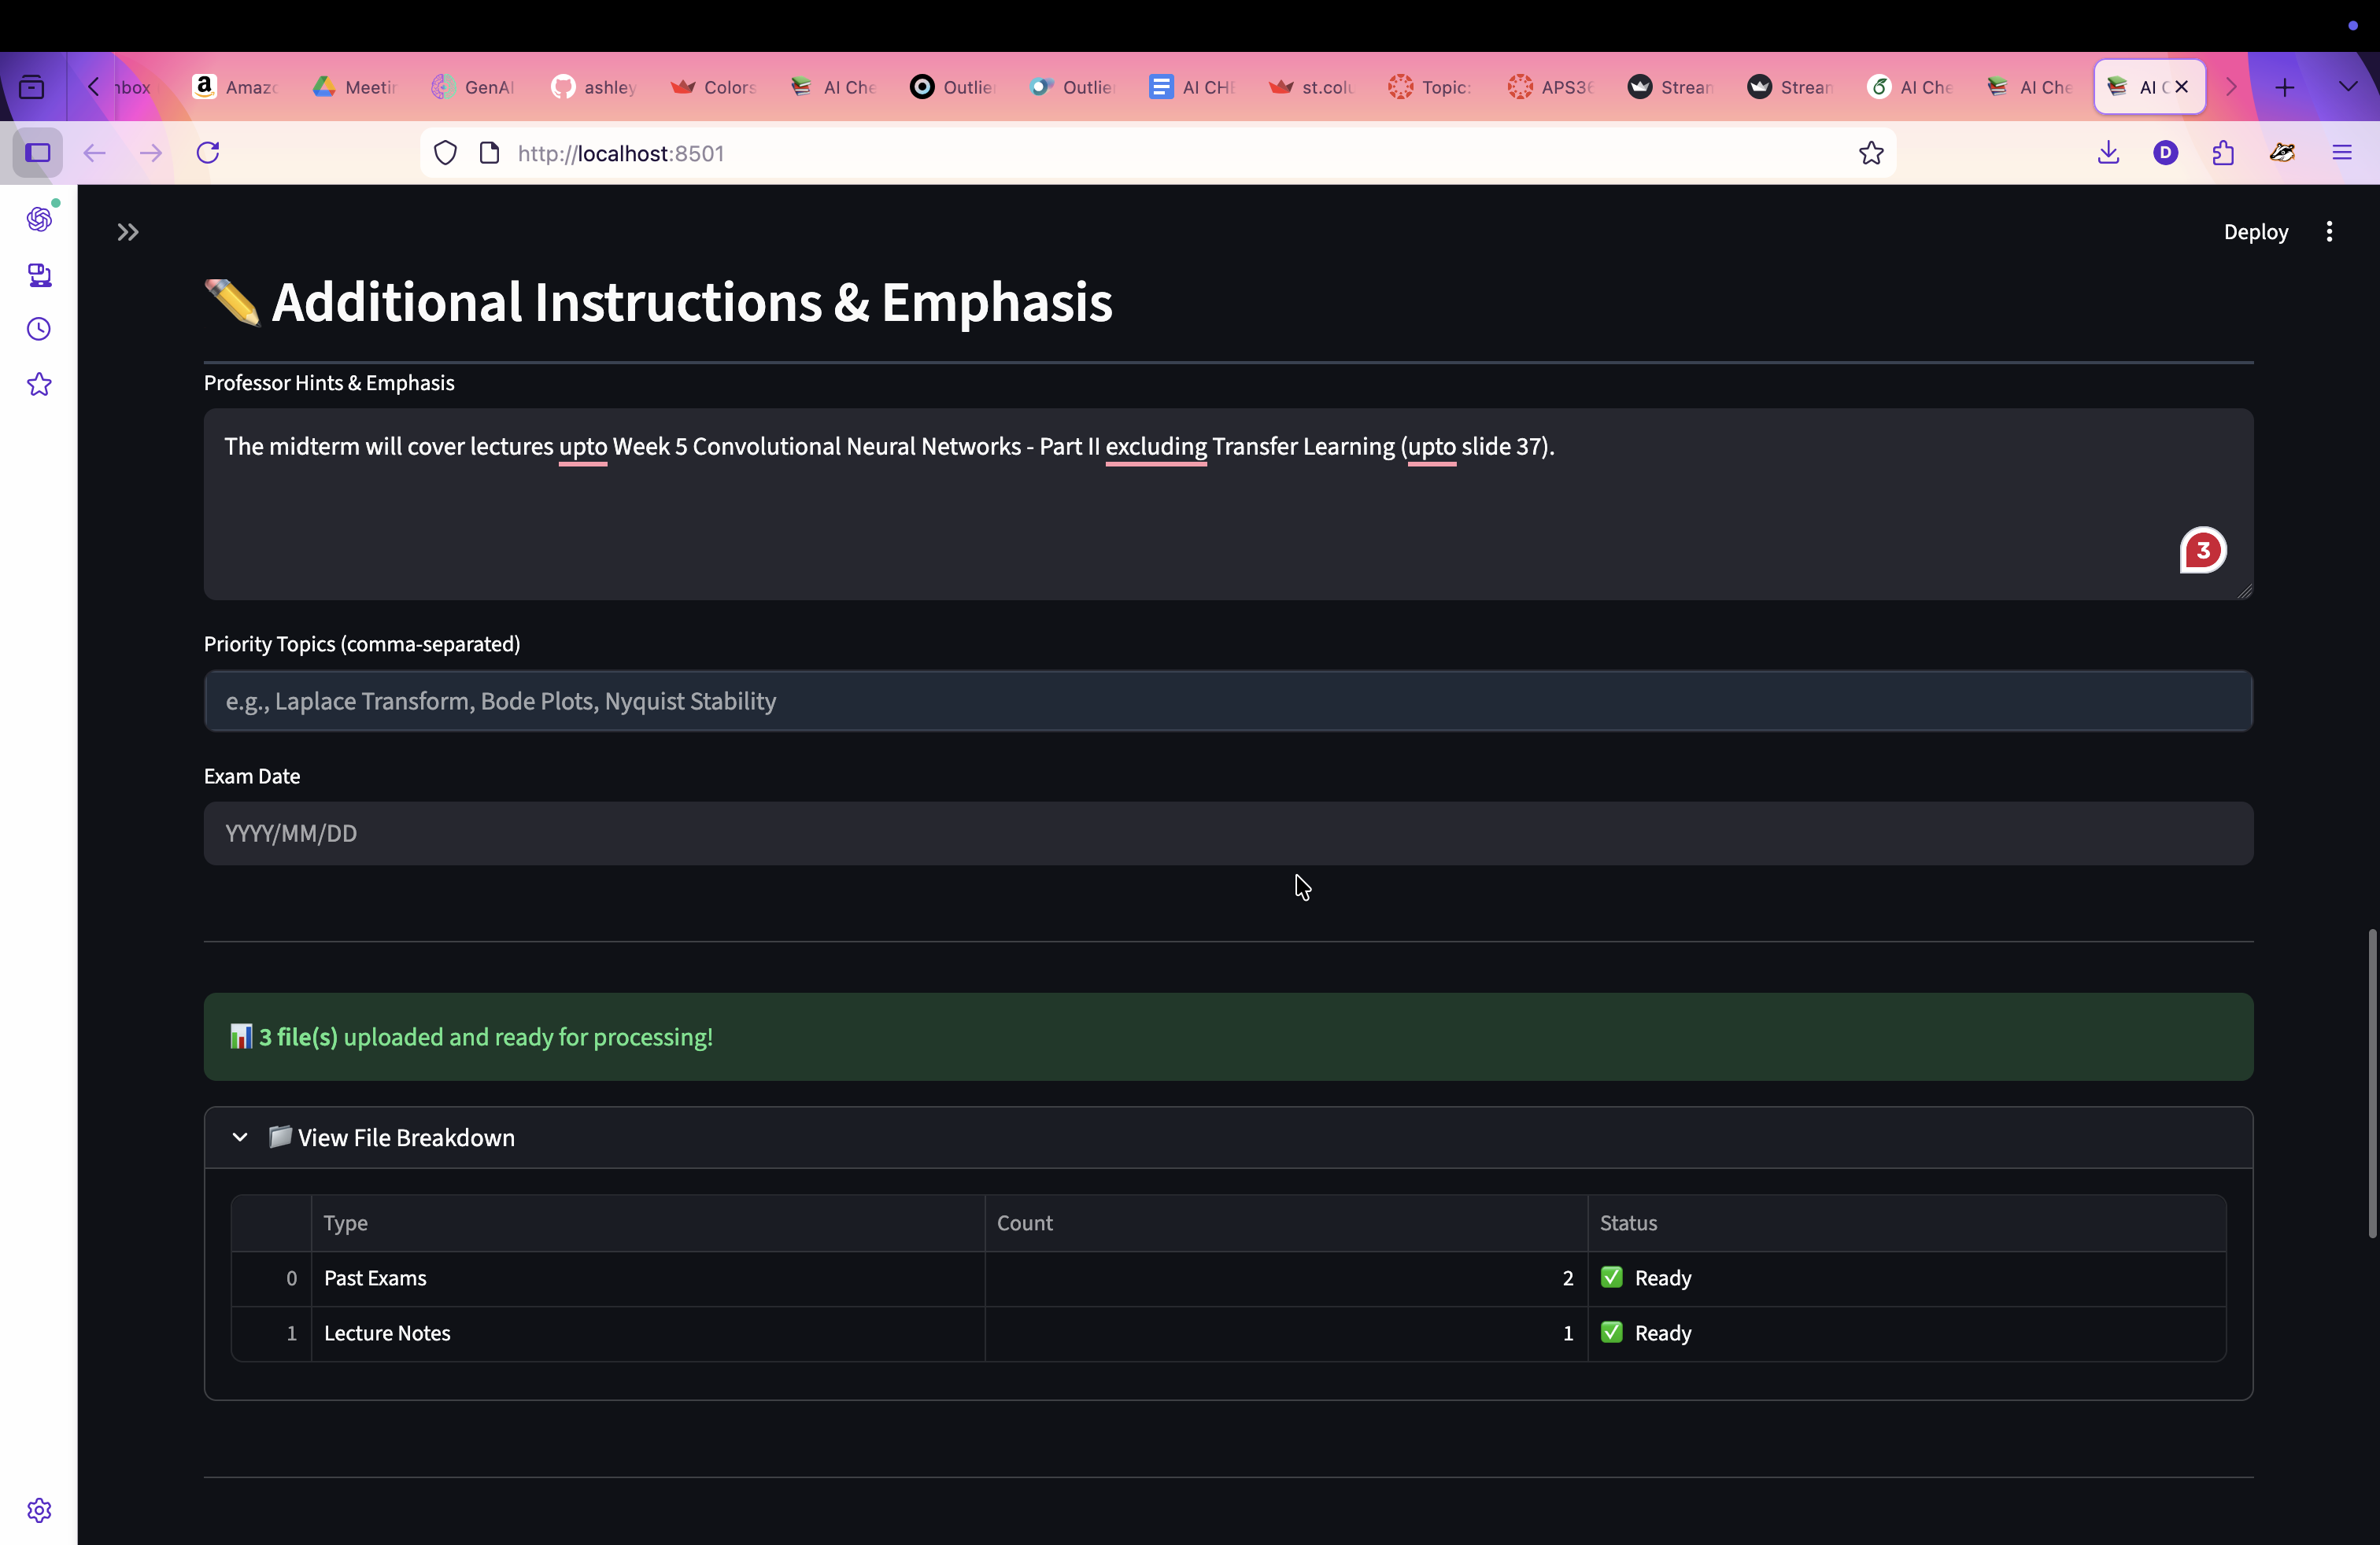
Task: Open the extensions puzzle icon
Action: [x=2223, y=153]
